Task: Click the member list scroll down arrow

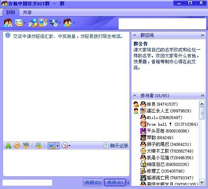Action: tap(202, 182)
